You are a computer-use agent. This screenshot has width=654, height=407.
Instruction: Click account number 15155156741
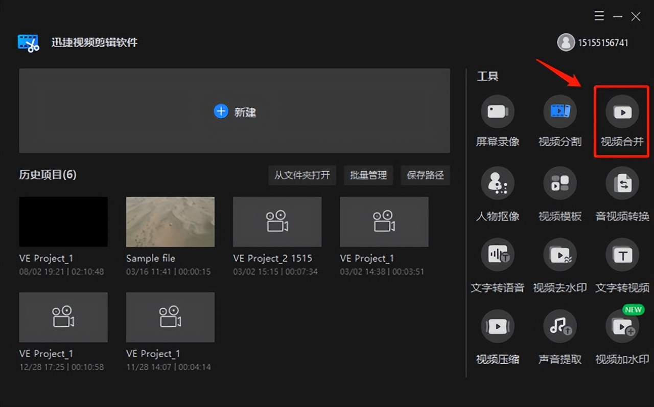603,43
